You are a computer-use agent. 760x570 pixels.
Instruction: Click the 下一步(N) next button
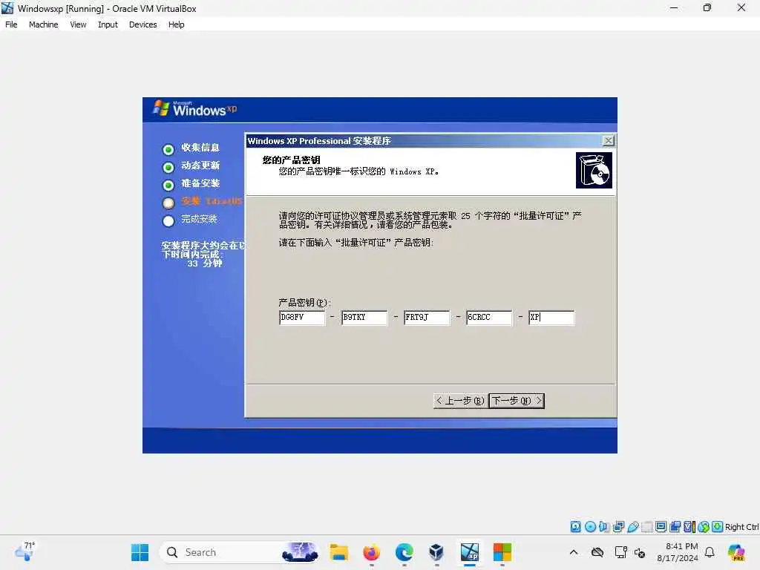point(517,400)
